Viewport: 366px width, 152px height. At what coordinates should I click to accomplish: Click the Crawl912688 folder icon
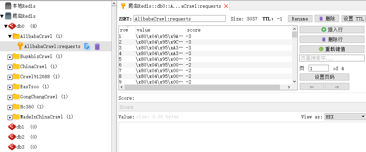pyautogui.click(x=16, y=76)
